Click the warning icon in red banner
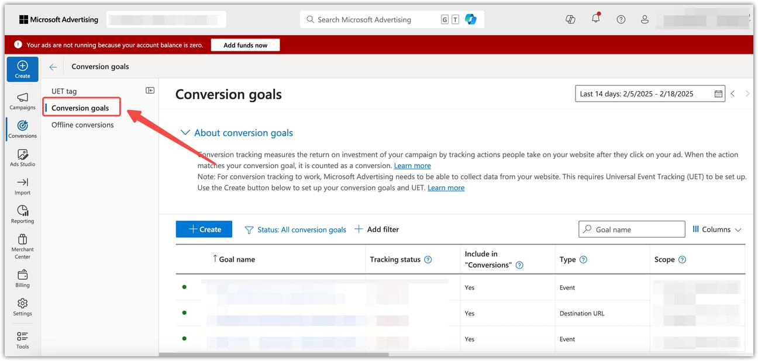 [x=18, y=45]
